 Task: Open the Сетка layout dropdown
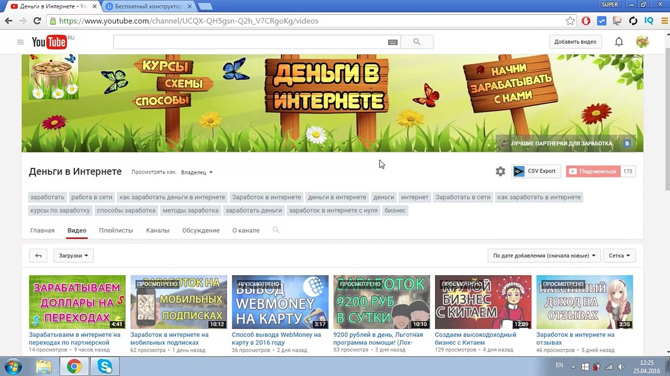pos(619,256)
